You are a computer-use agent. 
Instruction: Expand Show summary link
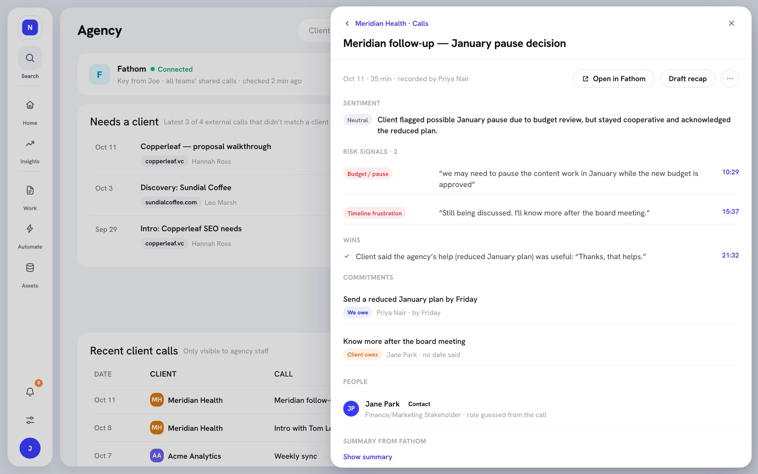point(368,457)
